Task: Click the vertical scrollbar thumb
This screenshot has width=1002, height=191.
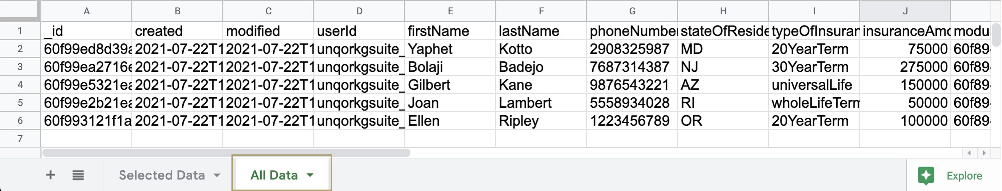Action: [996, 34]
